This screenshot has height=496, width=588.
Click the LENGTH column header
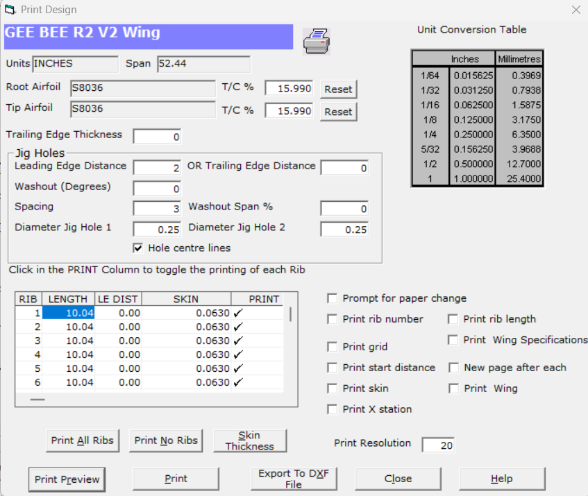point(68,299)
